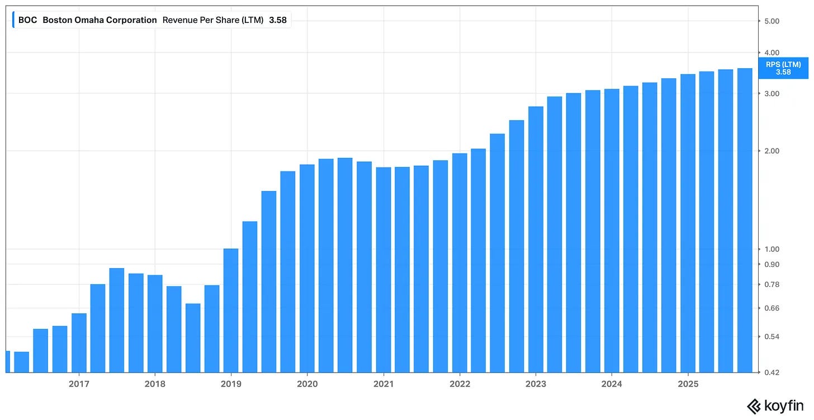Click the 2024 label on the time axis

[611, 384]
